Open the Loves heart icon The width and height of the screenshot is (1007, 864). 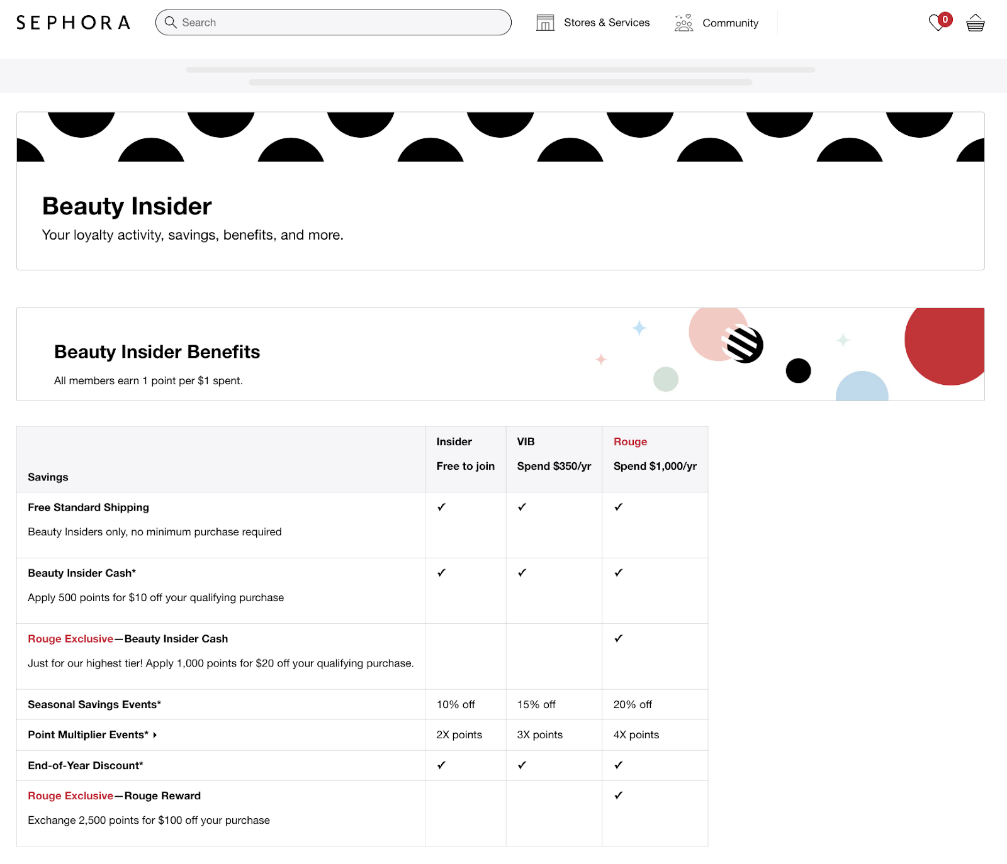pos(937,23)
